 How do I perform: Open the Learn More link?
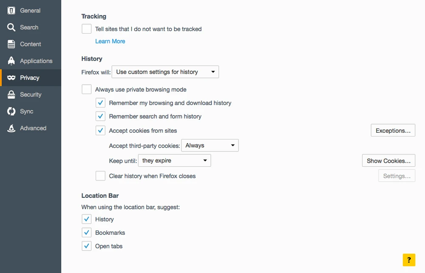[110, 41]
